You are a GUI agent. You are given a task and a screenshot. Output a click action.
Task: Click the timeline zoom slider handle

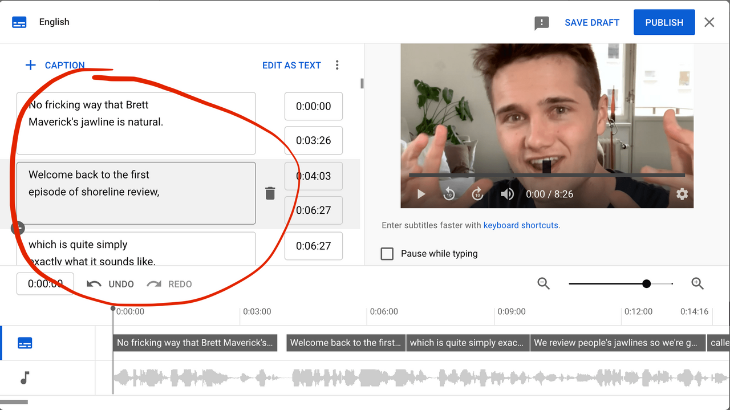(646, 283)
